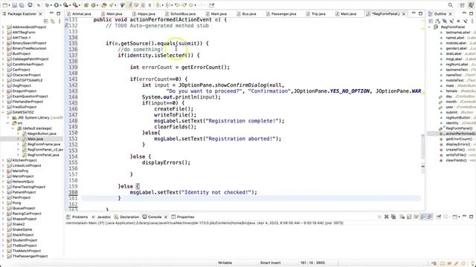This screenshot has height=267, width=476.
Task: Close the RegFormPanel editor tab
Action: tap(404, 14)
